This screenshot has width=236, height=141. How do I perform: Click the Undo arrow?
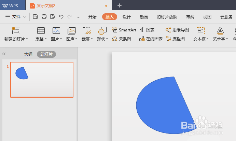pyautogui.click(x=61, y=16)
